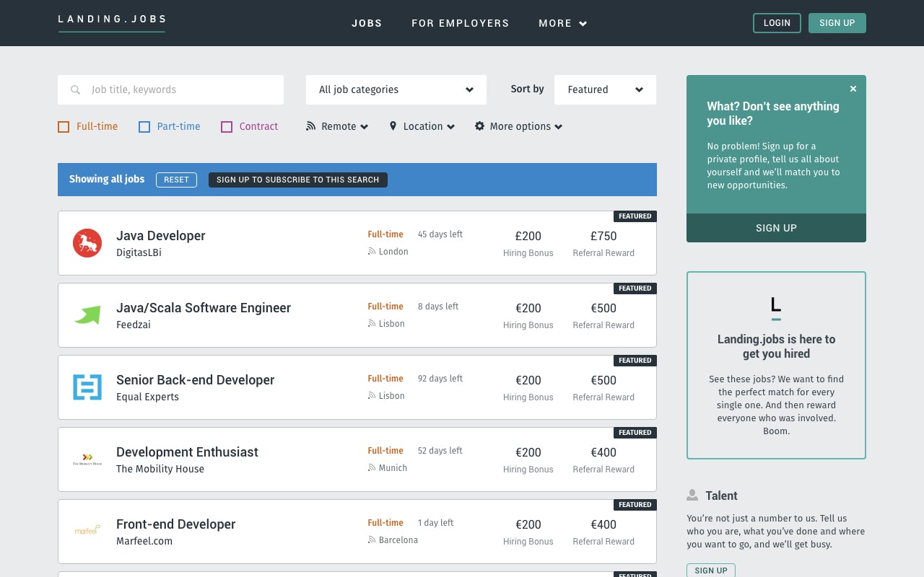Click the search magnifier icon

tap(75, 90)
